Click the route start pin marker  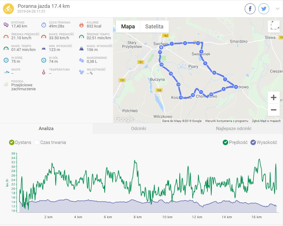[x=161, y=47]
